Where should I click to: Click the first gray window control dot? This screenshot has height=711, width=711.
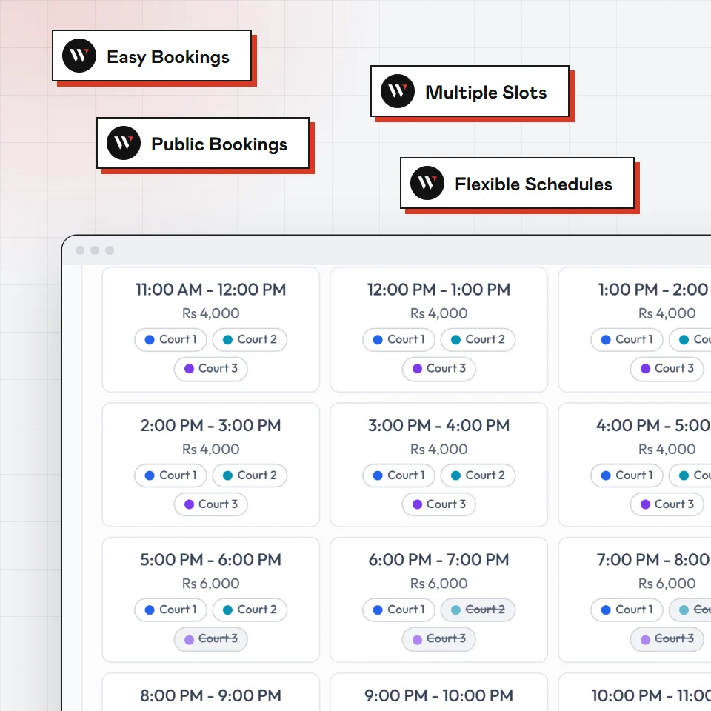click(x=80, y=250)
